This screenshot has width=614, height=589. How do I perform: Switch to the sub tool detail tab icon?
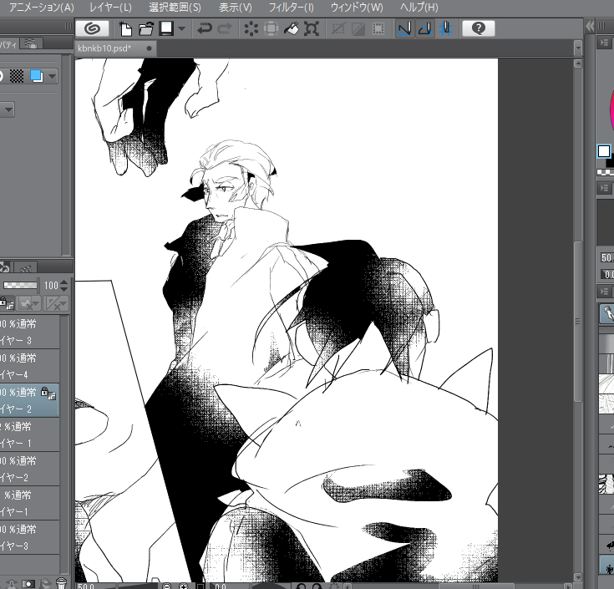click(x=31, y=43)
